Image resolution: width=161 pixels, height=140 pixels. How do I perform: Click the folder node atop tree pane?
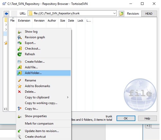click(x=6, y=20)
